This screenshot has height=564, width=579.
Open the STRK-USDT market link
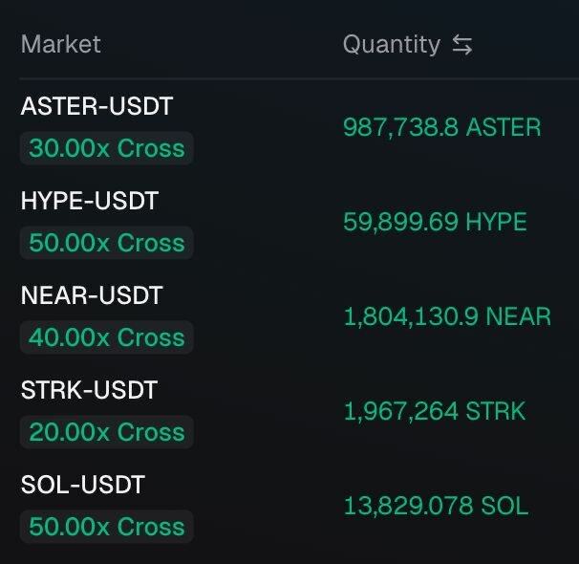click(x=89, y=390)
